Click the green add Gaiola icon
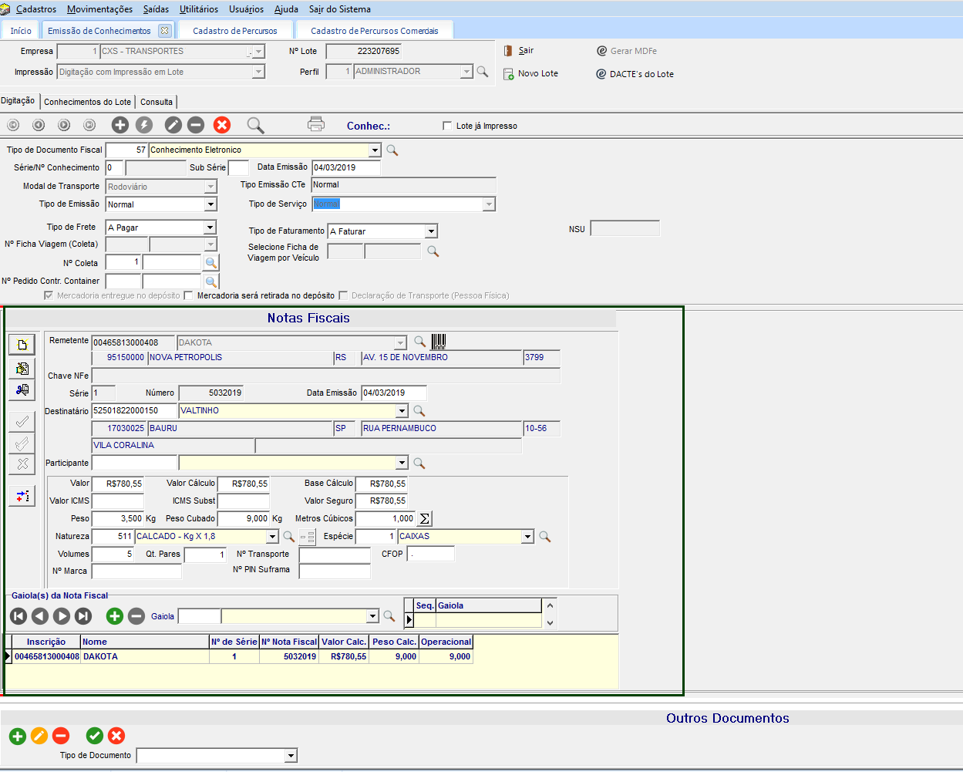This screenshot has width=963, height=772. [115, 615]
